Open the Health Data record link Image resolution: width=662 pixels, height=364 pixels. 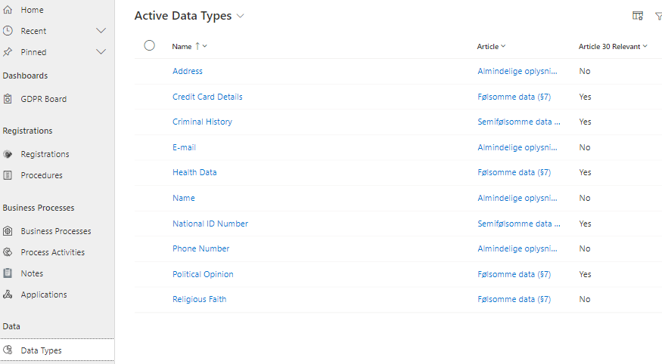click(x=194, y=172)
